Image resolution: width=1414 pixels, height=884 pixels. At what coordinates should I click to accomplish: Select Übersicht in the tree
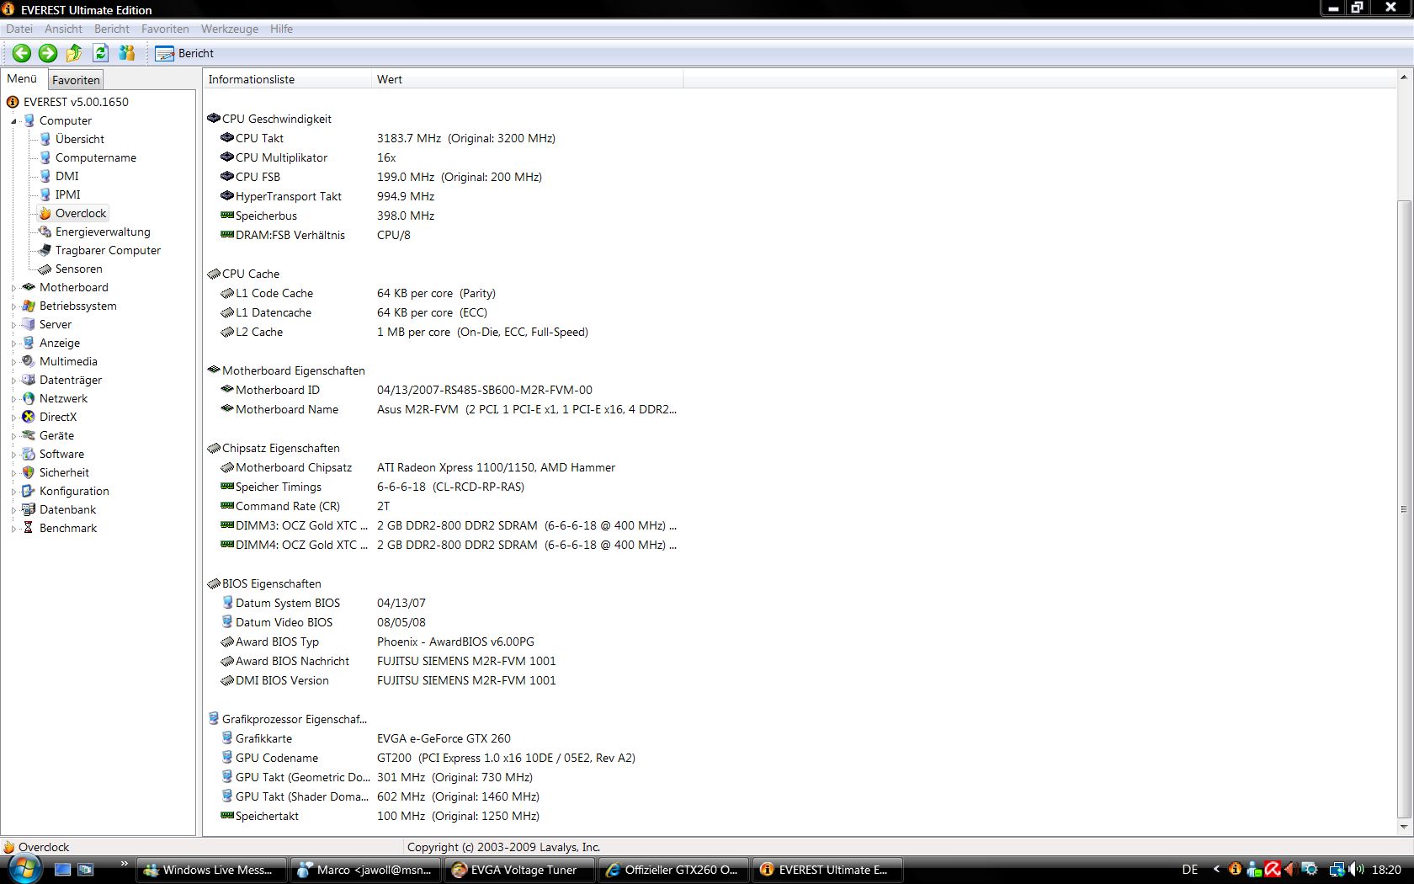tap(80, 139)
